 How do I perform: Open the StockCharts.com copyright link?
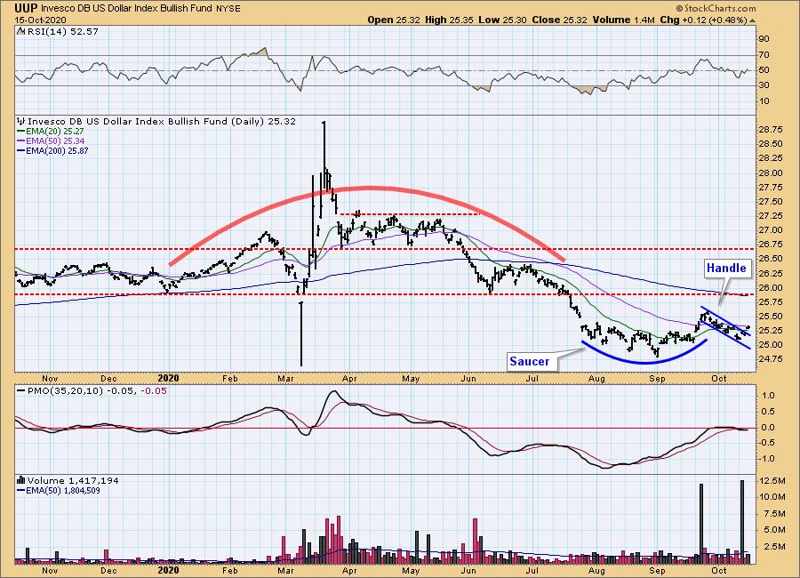point(716,9)
